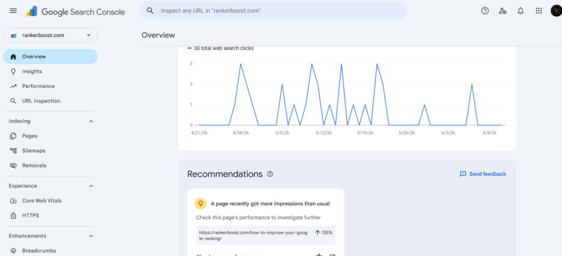
Task: Open Users and settings icon
Action: (x=503, y=11)
